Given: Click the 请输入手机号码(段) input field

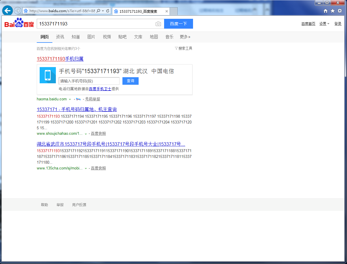Looking at the screenshot, I should pos(89,81).
